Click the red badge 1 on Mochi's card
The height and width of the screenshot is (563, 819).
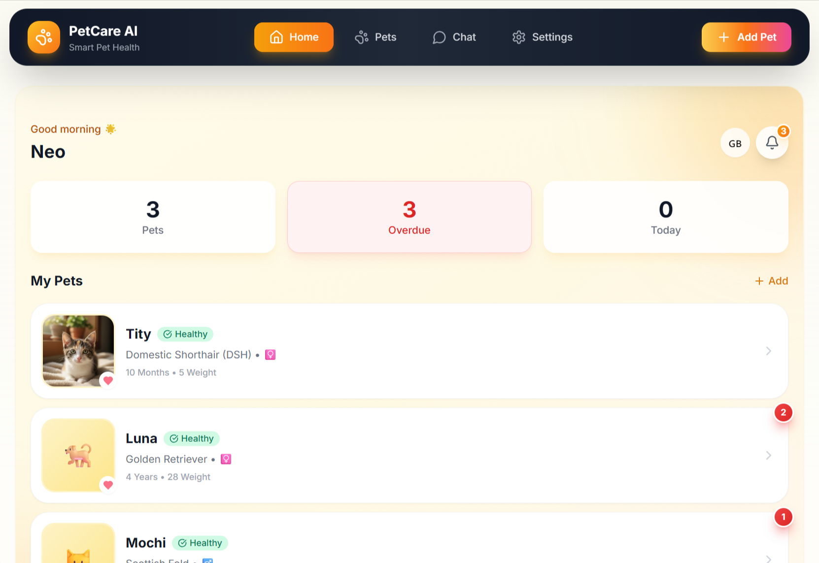pyautogui.click(x=783, y=517)
